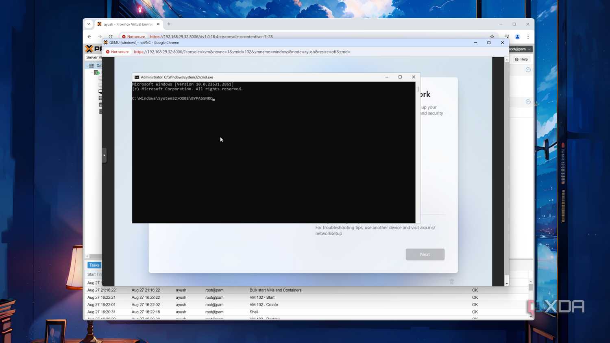Click the cmd.exe title bar icon
This screenshot has width=610, height=343.
(137, 77)
